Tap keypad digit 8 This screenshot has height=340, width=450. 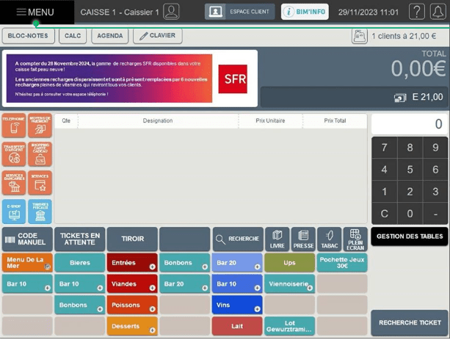pyautogui.click(x=410, y=148)
